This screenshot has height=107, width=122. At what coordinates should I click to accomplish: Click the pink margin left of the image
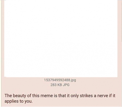3,39
